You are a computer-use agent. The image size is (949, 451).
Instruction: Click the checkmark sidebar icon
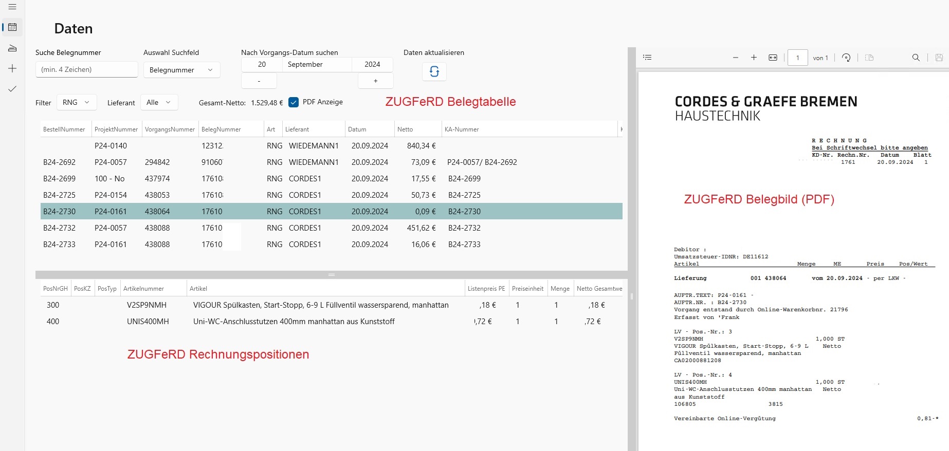12,89
